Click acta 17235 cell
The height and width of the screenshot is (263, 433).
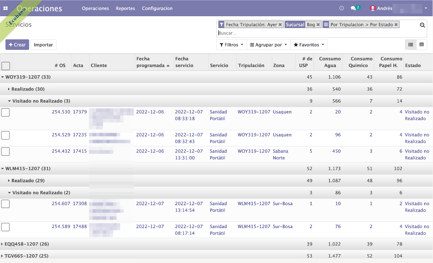[x=80, y=135]
